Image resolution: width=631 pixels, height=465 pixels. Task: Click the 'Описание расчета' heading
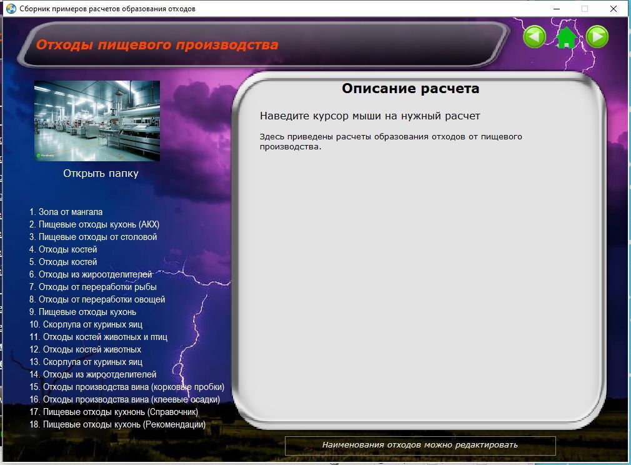point(410,88)
